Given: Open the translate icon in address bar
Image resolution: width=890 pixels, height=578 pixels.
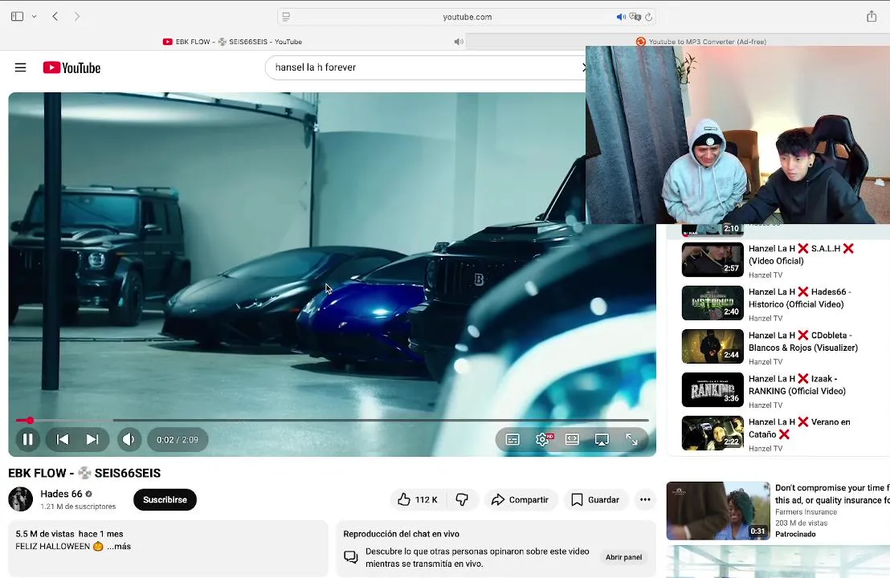Looking at the screenshot, I should pos(635,17).
